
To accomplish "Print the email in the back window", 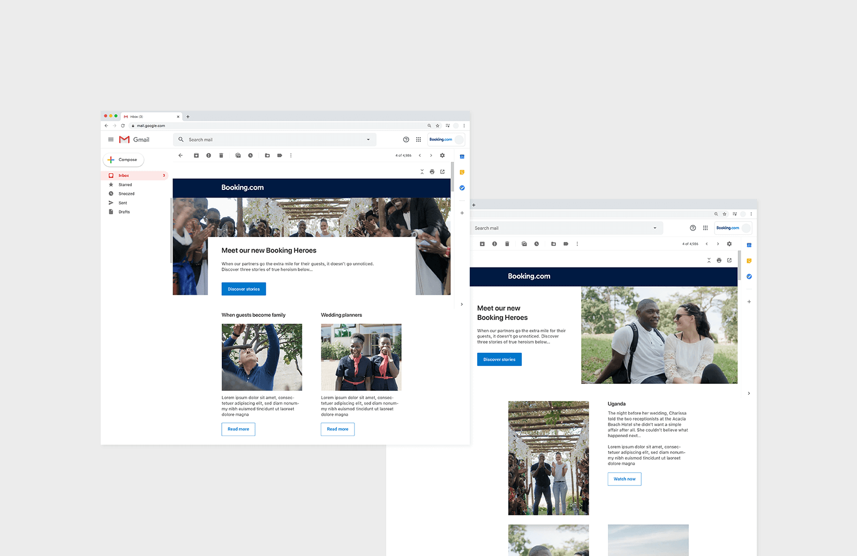I will [719, 261].
